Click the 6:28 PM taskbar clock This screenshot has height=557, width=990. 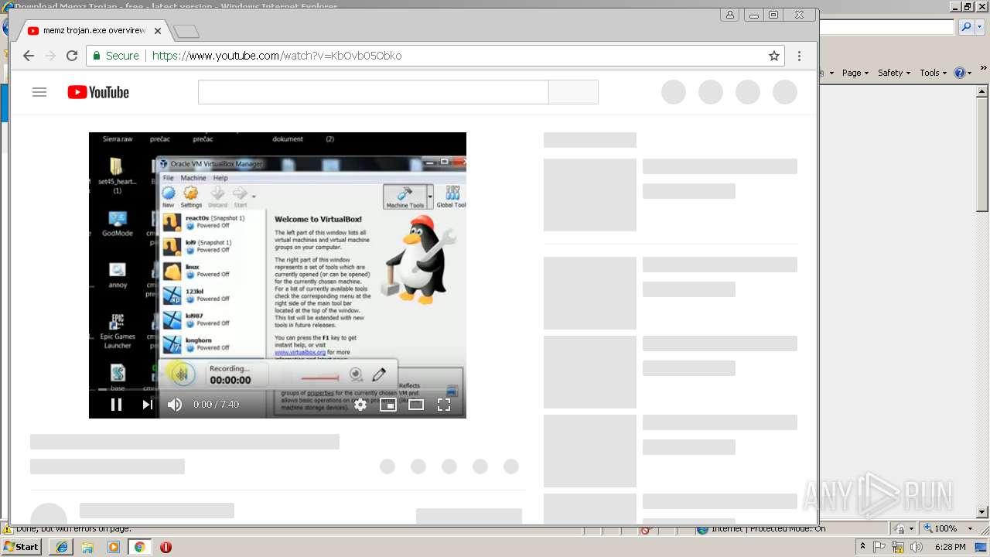point(950,547)
